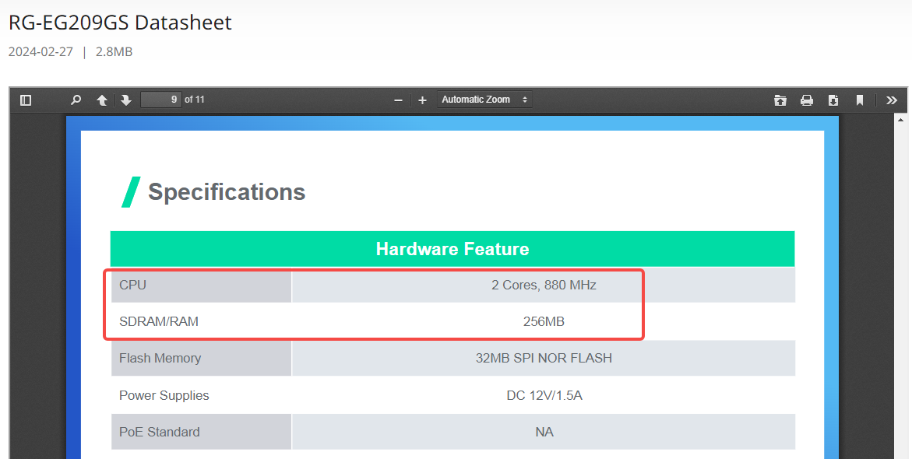Click the Hardware Feature table header
This screenshot has width=912, height=459.
pyautogui.click(x=452, y=249)
